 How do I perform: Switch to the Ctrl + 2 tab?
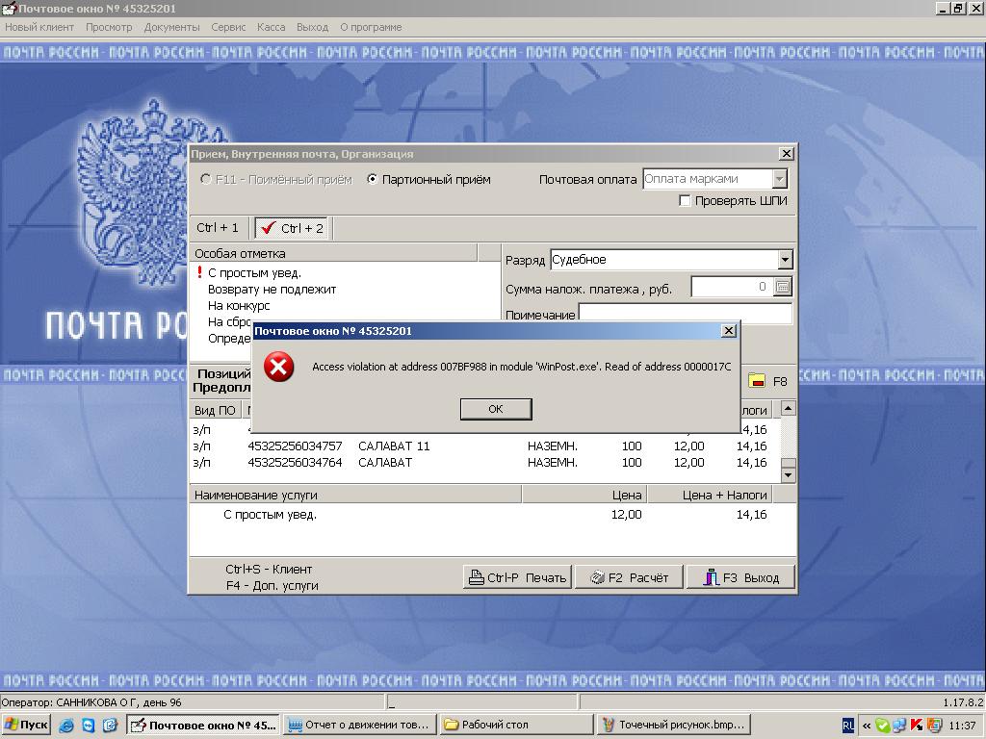point(293,228)
